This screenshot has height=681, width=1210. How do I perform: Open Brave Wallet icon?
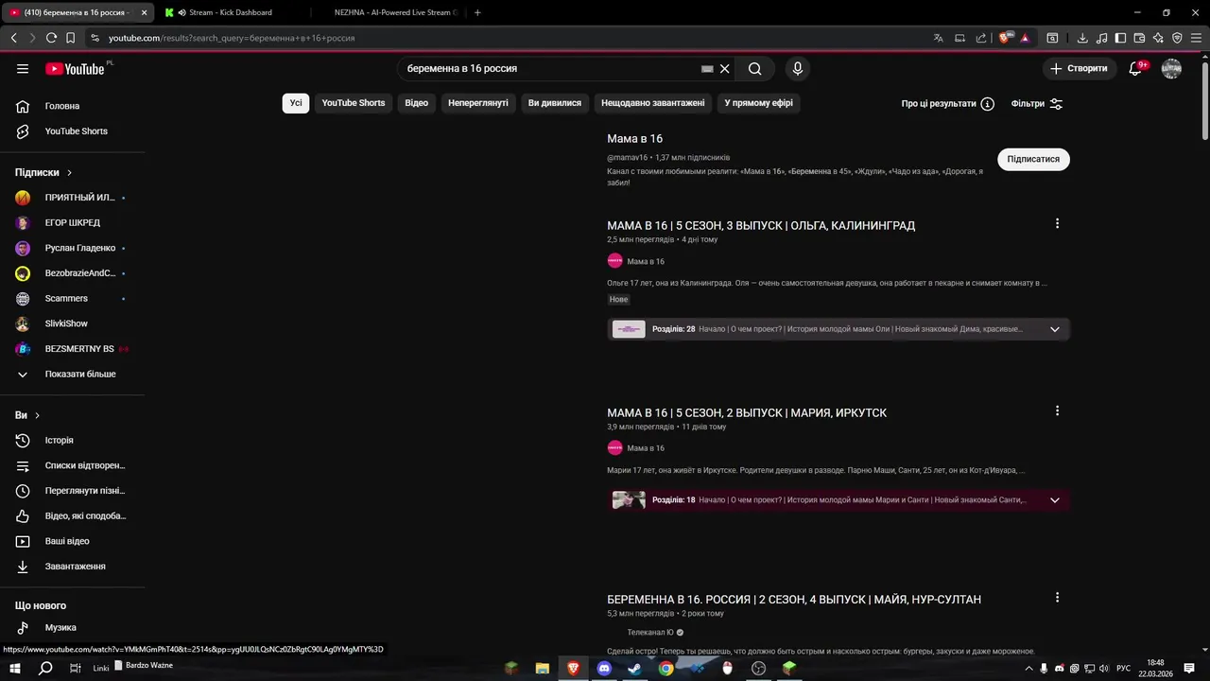click(1139, 38)
